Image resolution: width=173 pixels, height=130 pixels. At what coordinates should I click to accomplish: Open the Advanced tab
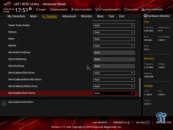pos(69,16)
